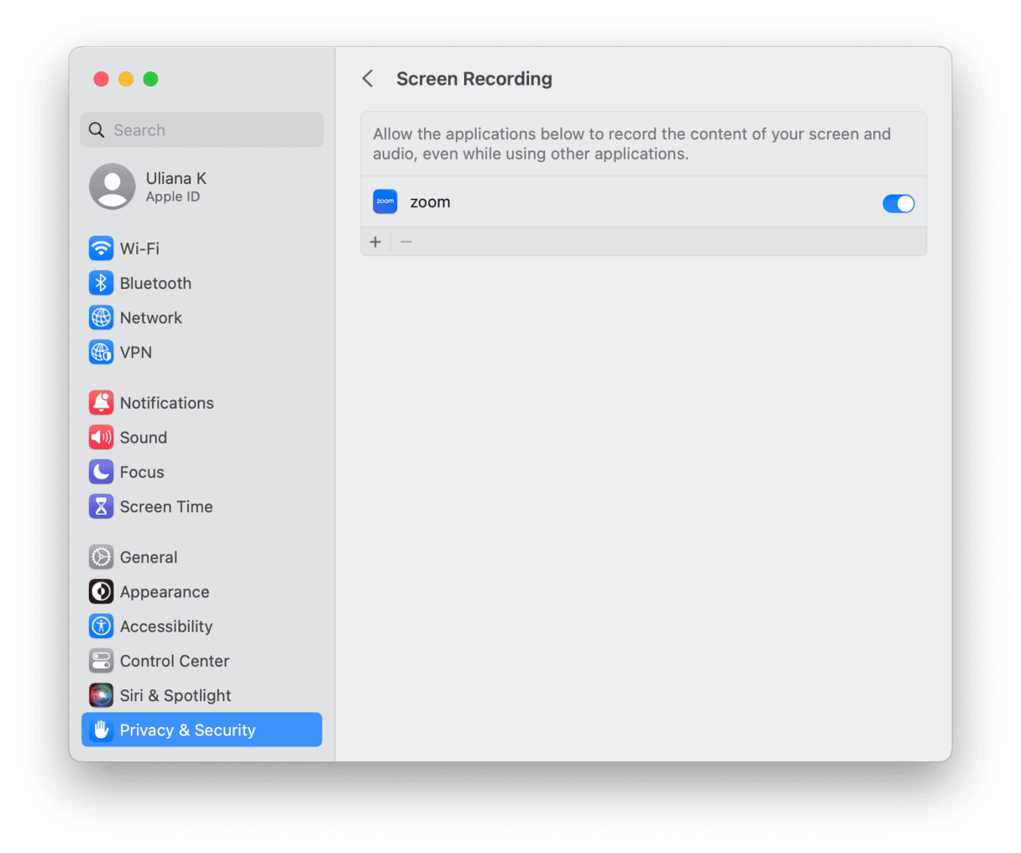Open the Accessibility label
Screen dimensions: 1021x853
coord(166,626)
